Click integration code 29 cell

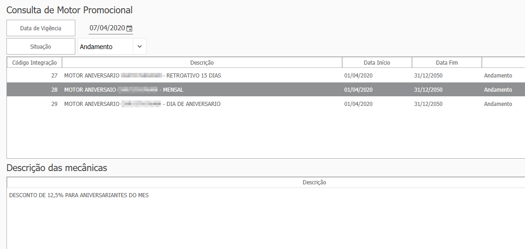tap(54, 104)
